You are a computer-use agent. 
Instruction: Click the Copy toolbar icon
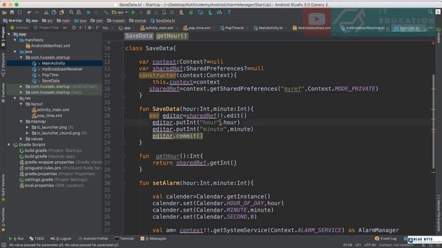(x=54, y=12)
